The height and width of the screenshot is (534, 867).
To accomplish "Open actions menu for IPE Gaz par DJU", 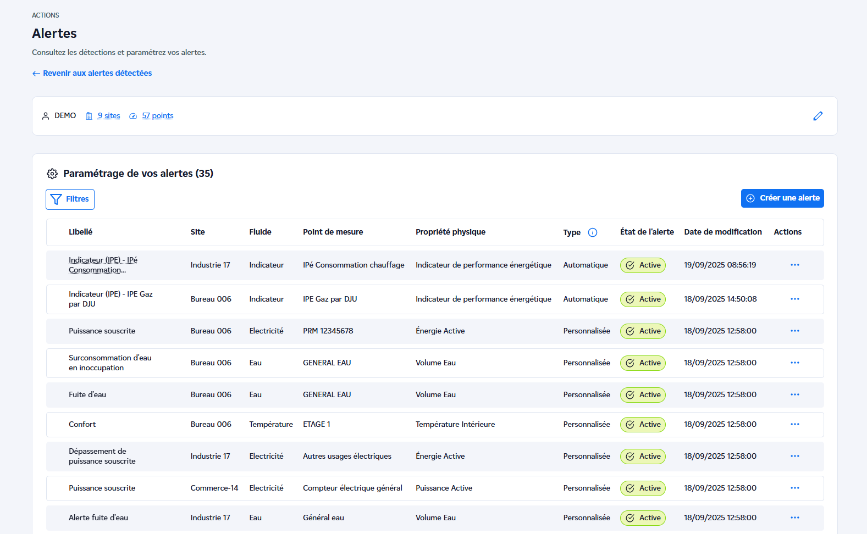I will coord(794,299).
